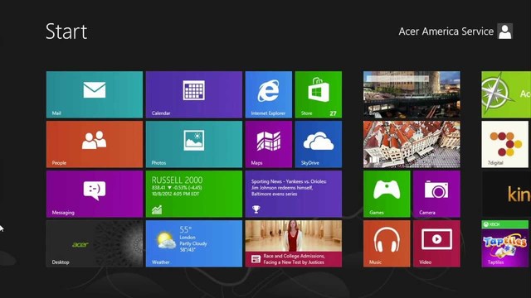This screenshot has width=531, height=298.
Task: Open the Race and College Admissions news tile
Action: (x=294, y=243)
